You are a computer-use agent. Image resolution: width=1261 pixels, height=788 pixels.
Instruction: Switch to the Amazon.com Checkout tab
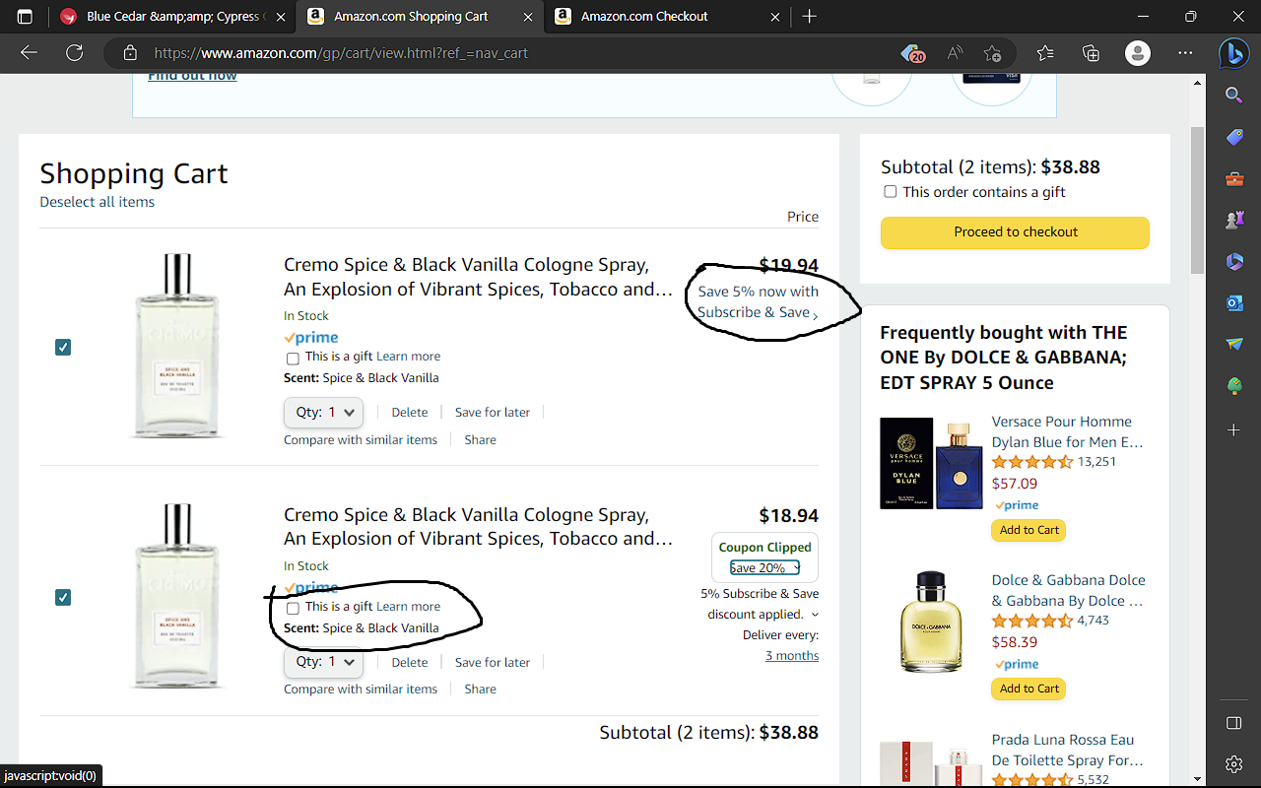644,17
